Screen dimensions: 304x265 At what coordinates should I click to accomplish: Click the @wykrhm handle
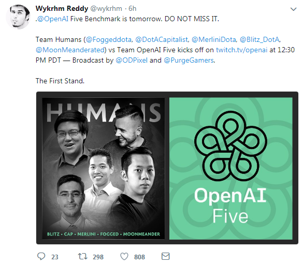[106, 8]
